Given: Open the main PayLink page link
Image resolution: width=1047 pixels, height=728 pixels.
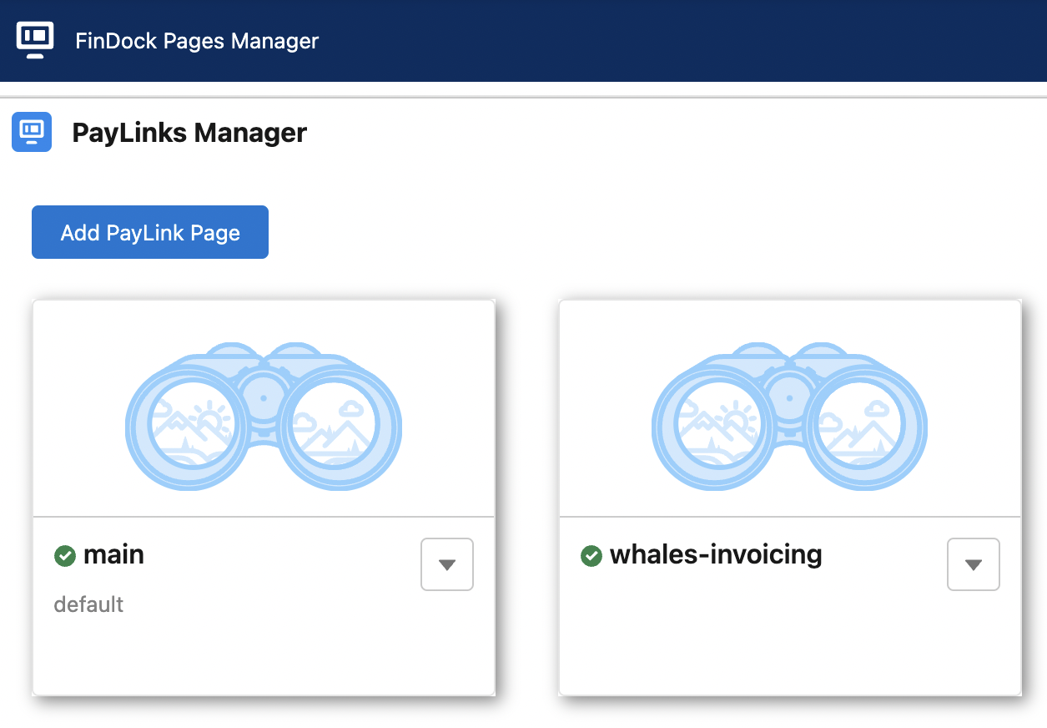Looking at the screenshot, I should [x=113, y=554].
